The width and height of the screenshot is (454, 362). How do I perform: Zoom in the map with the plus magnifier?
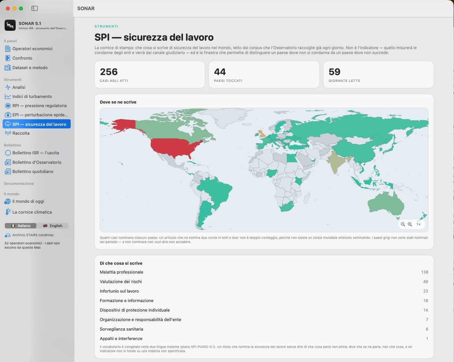point(410,224)
